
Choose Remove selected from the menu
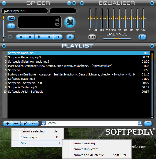[x=38, y=131]
